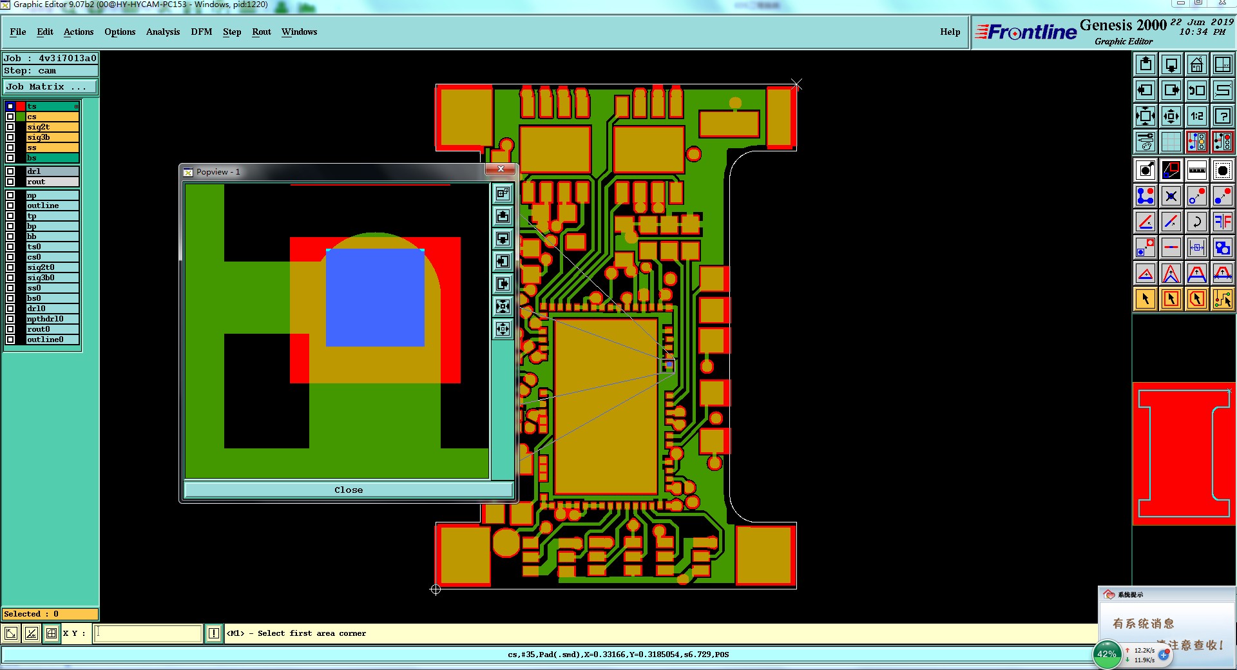Click the pan right icon in right toolbar
The image size is (1237, 670).
pos(1171,90)
